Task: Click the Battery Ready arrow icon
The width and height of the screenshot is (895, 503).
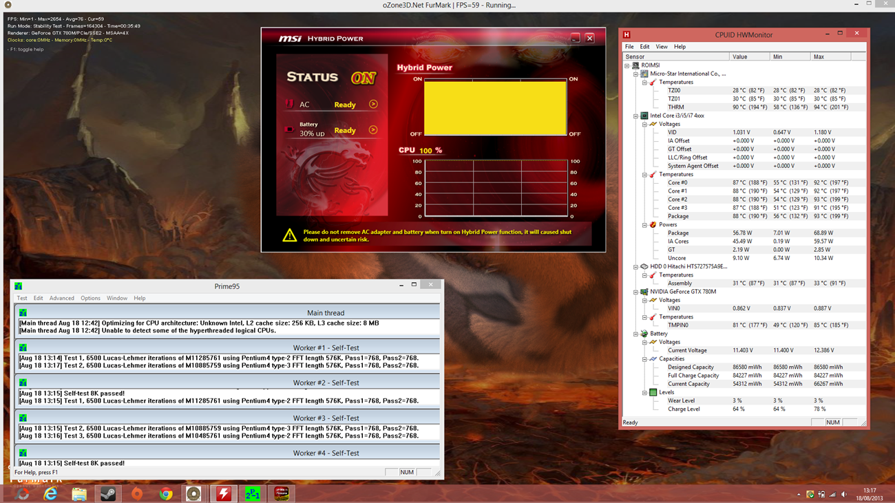Action: tap(373, 130)
